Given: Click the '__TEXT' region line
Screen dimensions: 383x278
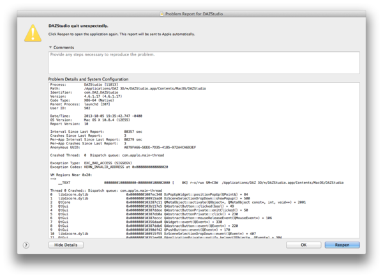Looking at the screenshot, I should click(201, 183).
